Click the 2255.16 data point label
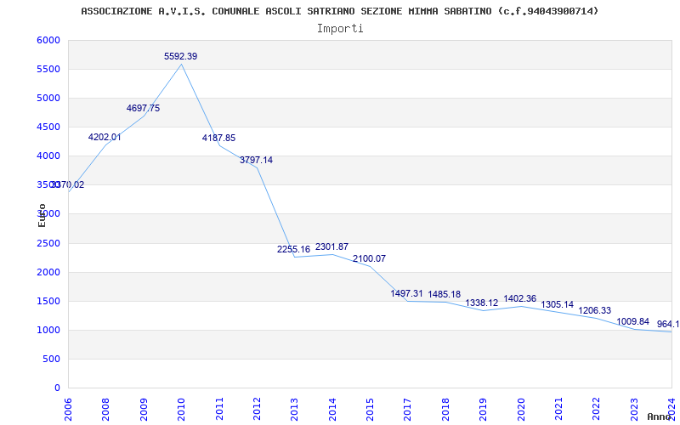The image size is (680, 425). coord(293,249)
